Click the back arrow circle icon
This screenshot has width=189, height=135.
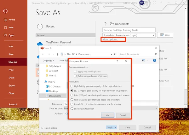(5, 11)
